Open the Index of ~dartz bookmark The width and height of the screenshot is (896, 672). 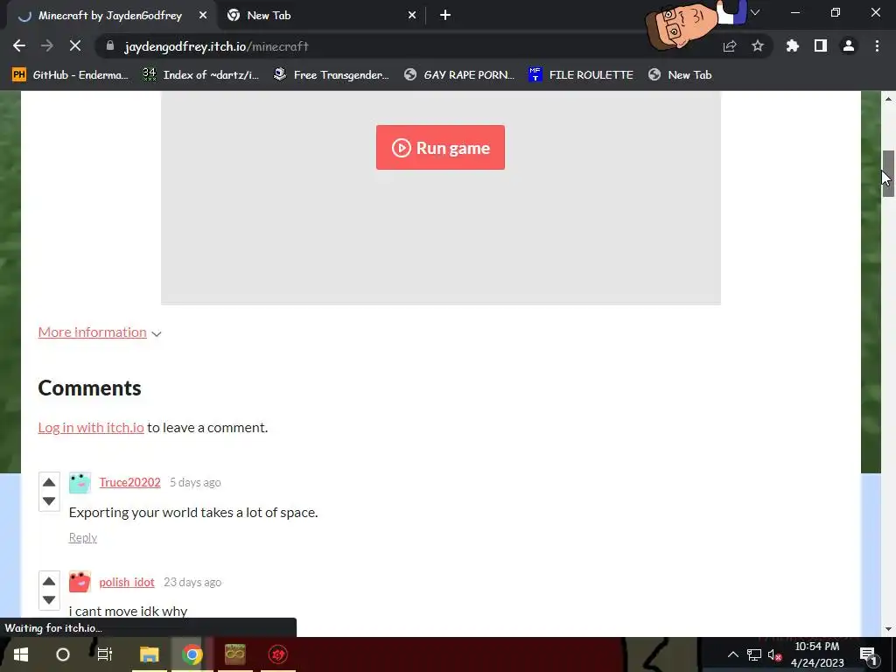pyautogui.click(x=200, y=75)
